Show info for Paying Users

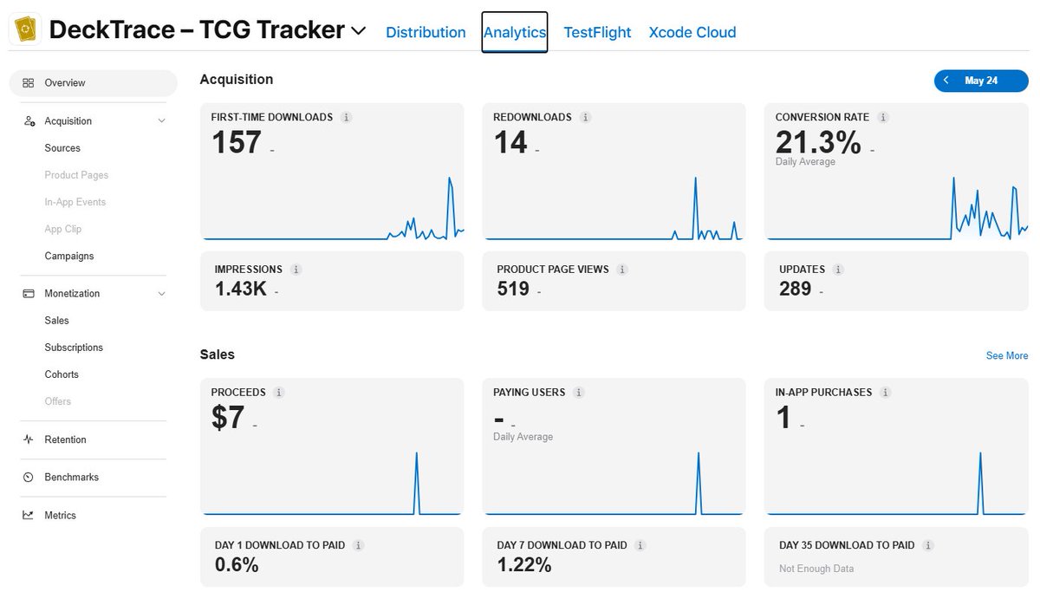[x=579, y=393]
